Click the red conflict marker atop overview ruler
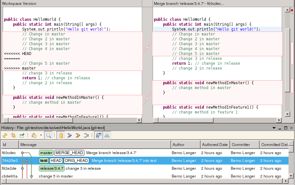 click(292, 10)
